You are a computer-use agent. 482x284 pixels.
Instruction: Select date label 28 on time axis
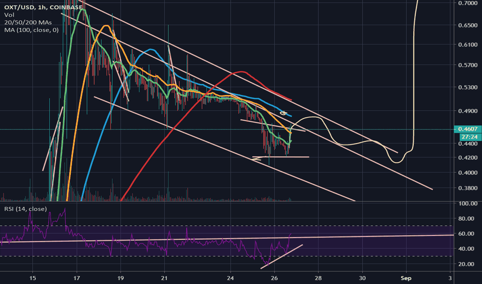coord(319,278)
